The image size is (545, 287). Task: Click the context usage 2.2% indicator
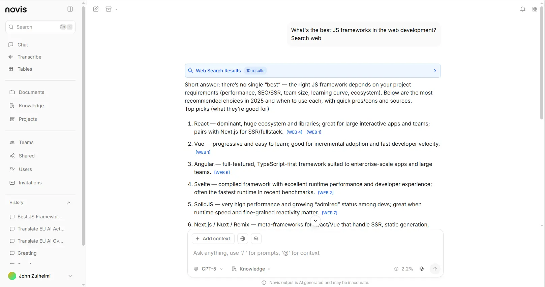tap(404, 269)
